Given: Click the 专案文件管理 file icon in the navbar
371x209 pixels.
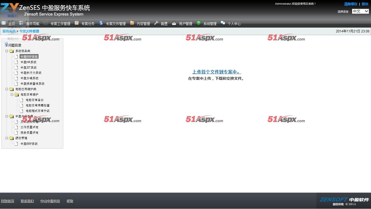Looking at the screenshot, I should coord(101,23).
